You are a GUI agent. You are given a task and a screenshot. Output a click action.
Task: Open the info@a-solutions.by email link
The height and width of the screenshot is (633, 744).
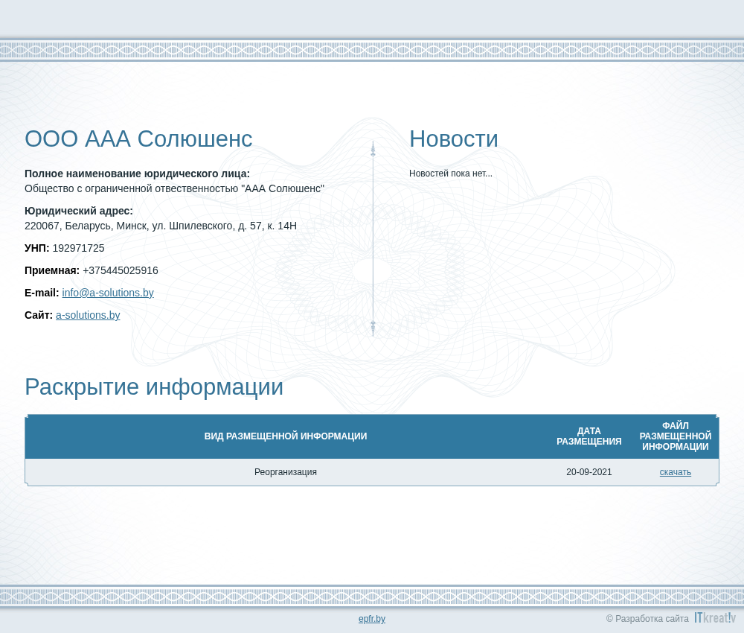108,293
